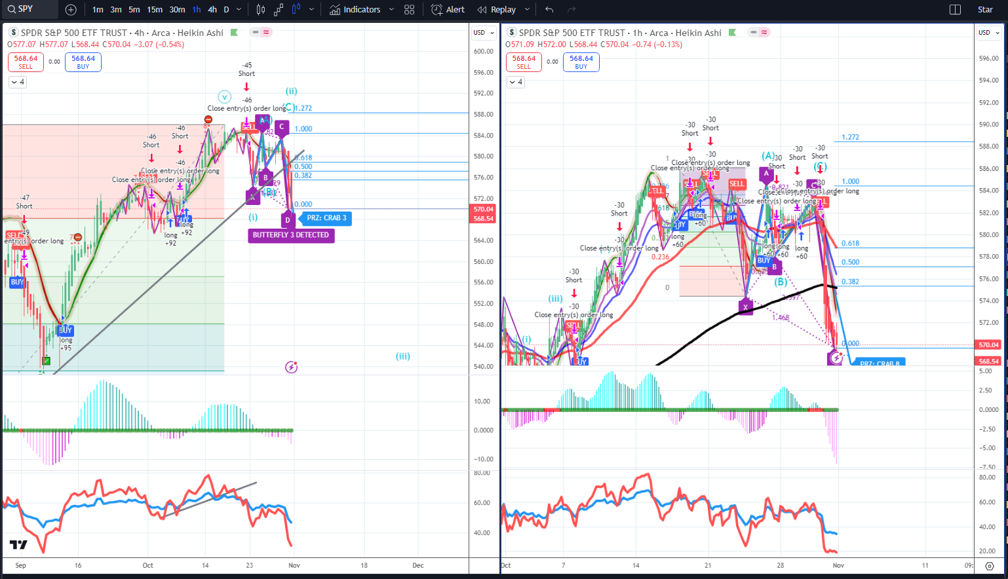Click the 1h chart title SPDR S&P 500 ETF TRUST
The image size is (1008, 579).
572,33
